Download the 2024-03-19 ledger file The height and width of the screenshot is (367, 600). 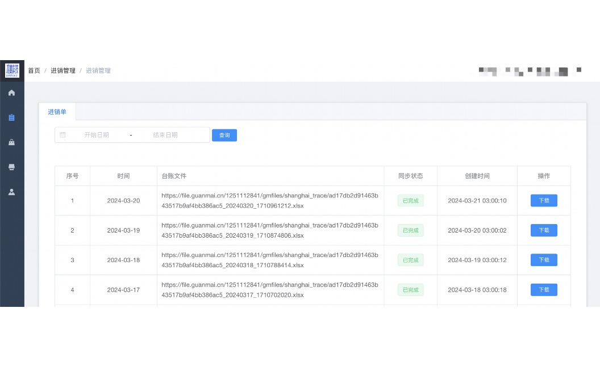[544, 230]
